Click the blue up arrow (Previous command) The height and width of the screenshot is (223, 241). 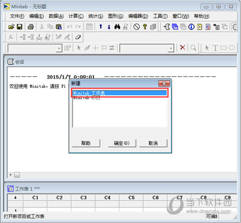click(101, 27)
